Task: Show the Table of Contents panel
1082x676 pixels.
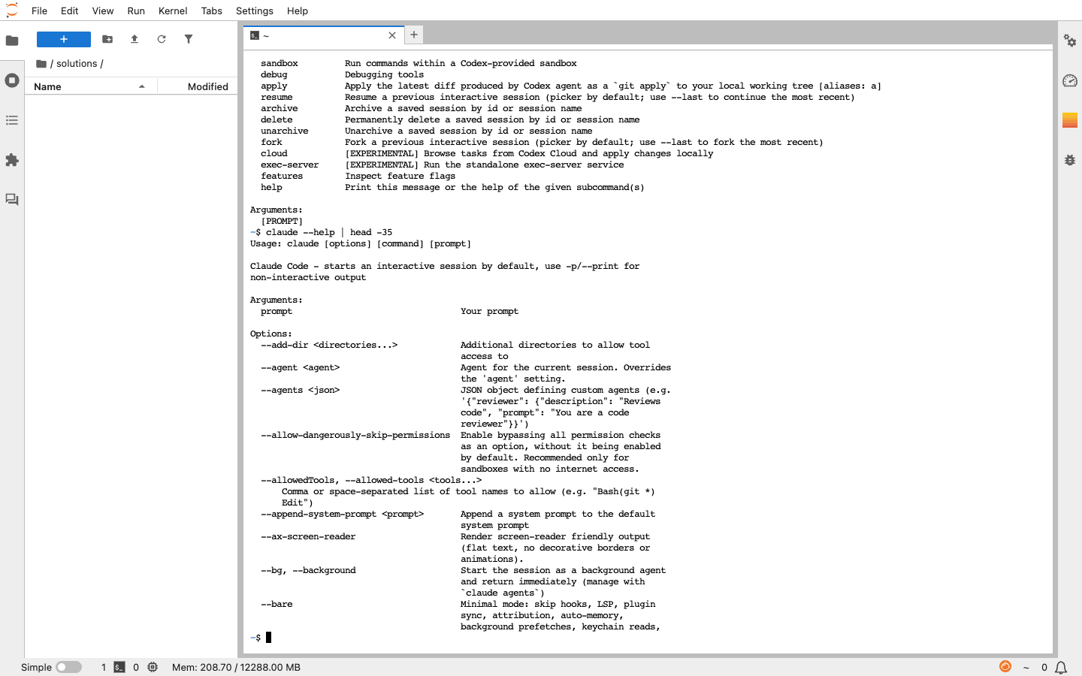Action: [x=12, y=120]
